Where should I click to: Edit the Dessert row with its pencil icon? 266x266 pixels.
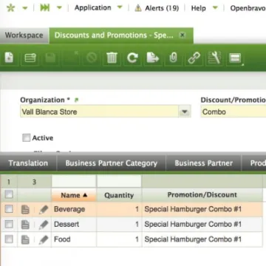click(x=44, y=225)
